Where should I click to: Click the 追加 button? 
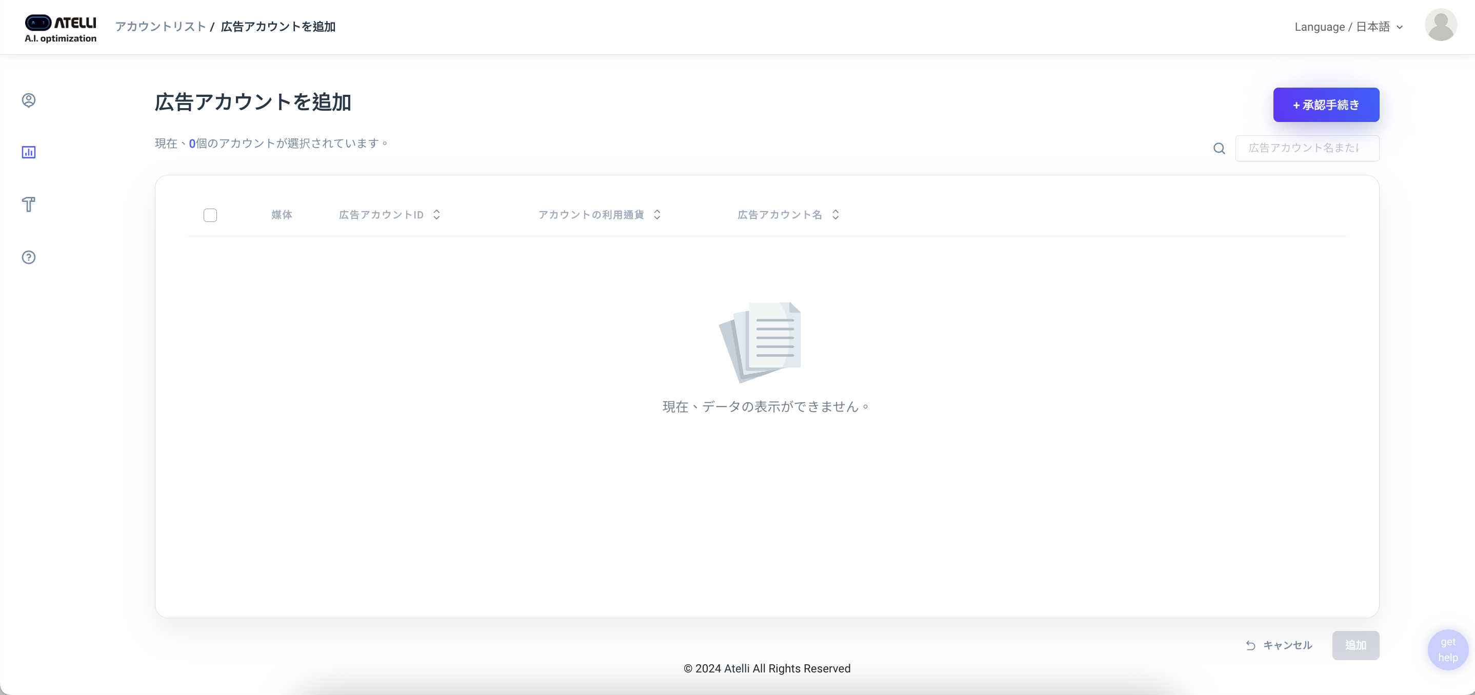pyautogui.click(x=1356, y=645)
